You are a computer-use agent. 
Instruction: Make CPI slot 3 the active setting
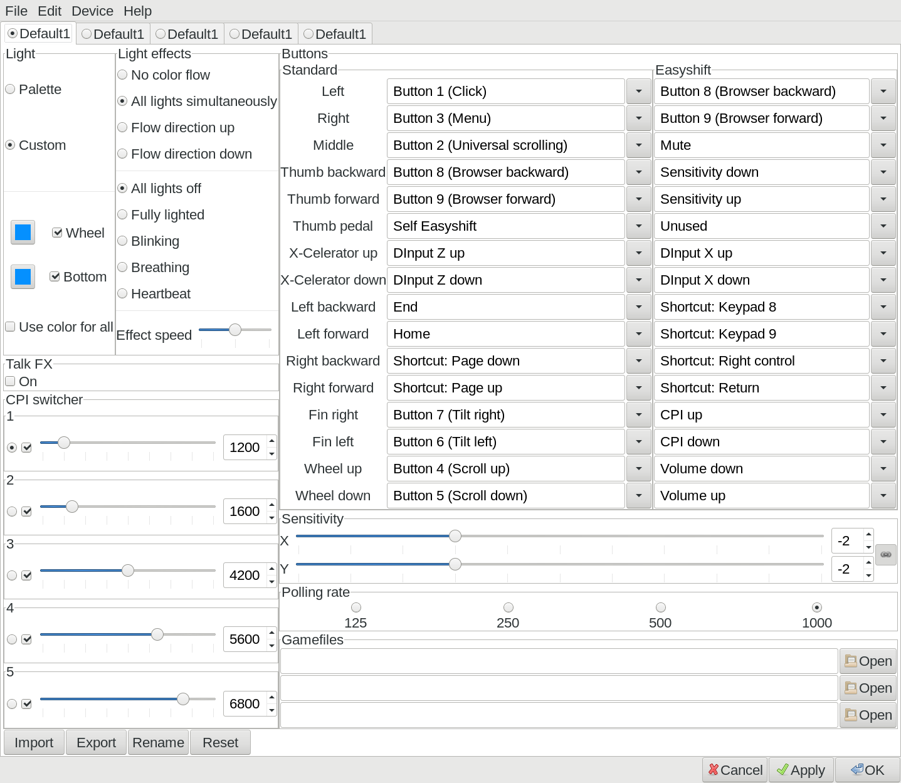tap(12, 575)
